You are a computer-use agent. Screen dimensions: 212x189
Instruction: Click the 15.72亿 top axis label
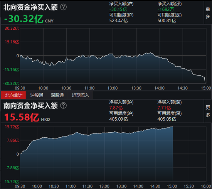(x=12, y=127)
